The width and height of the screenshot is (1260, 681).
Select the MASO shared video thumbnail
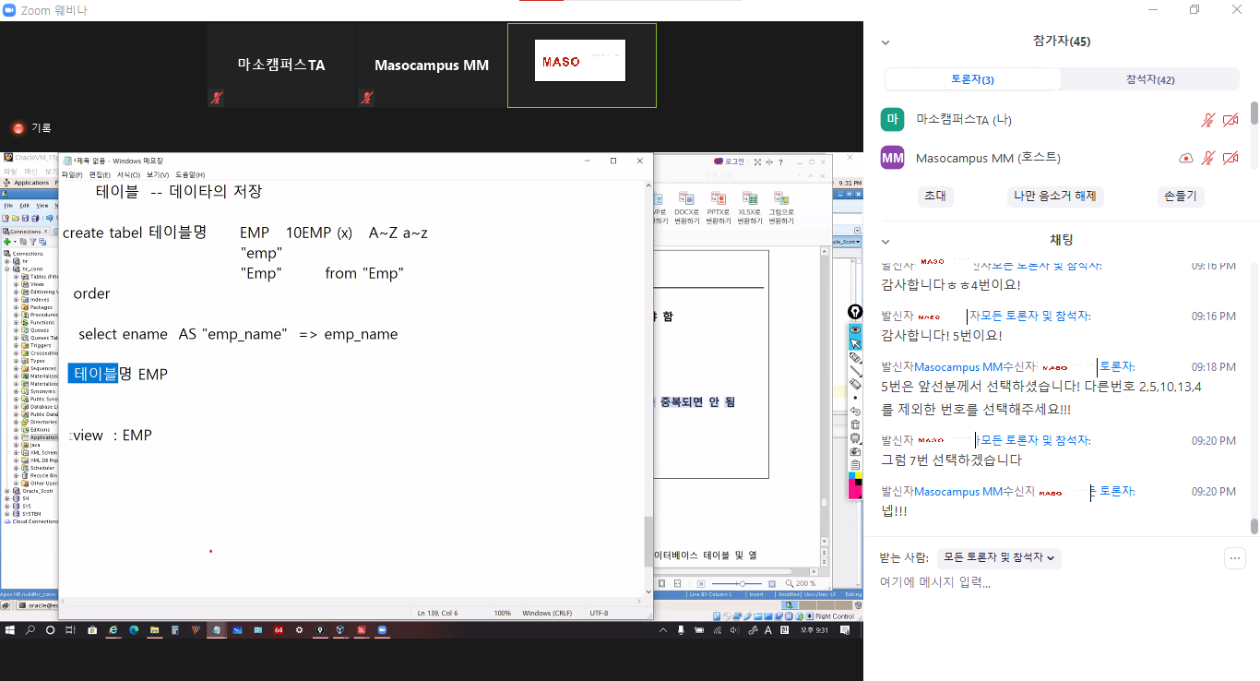581,65
